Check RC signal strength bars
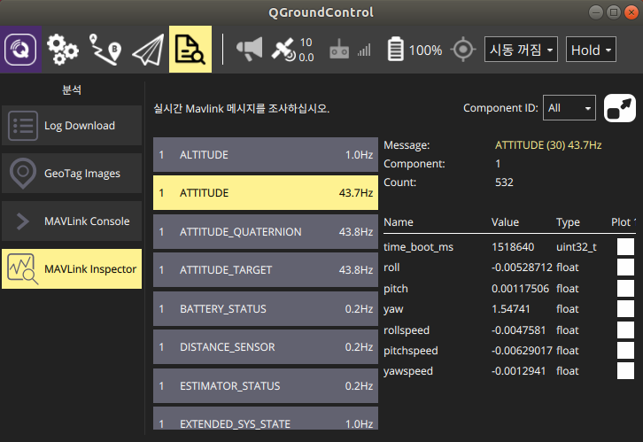The image size is (643, 442). pos(364,50)
